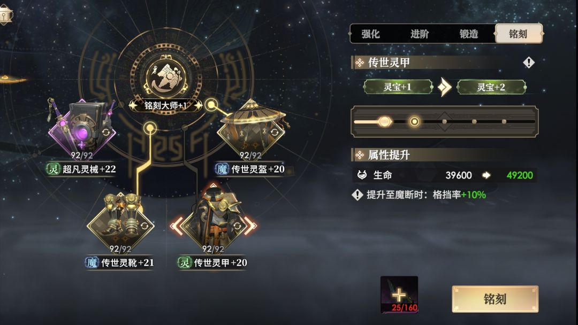Open the 锻造 tab

pyautogui.click(x=468, y=34)
